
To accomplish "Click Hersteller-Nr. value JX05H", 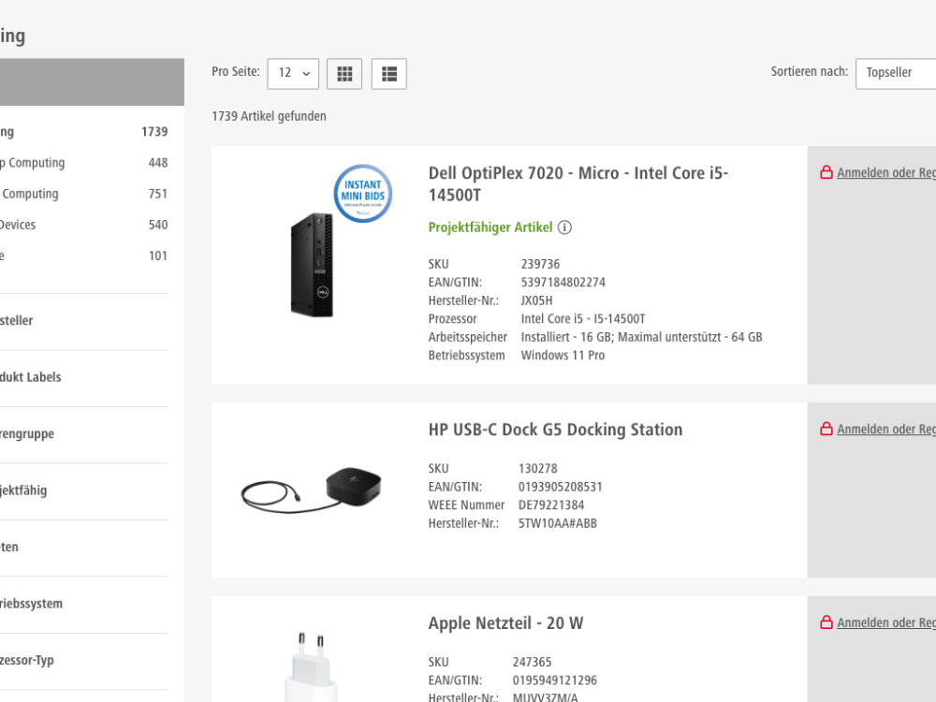I will [536, 300].
